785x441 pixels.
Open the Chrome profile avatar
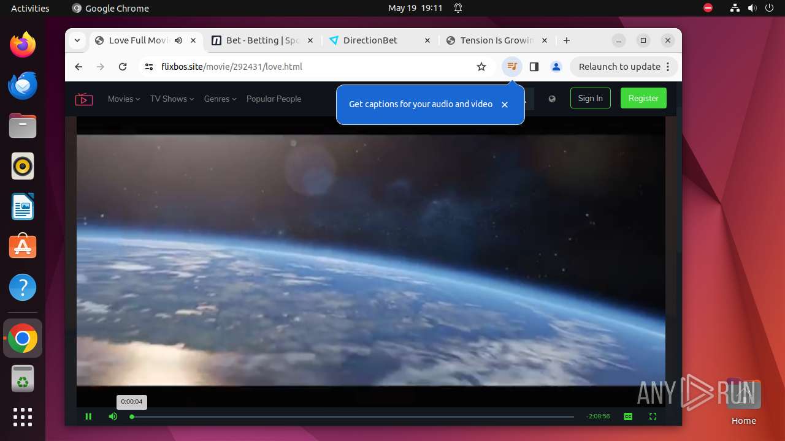(556, 67)
